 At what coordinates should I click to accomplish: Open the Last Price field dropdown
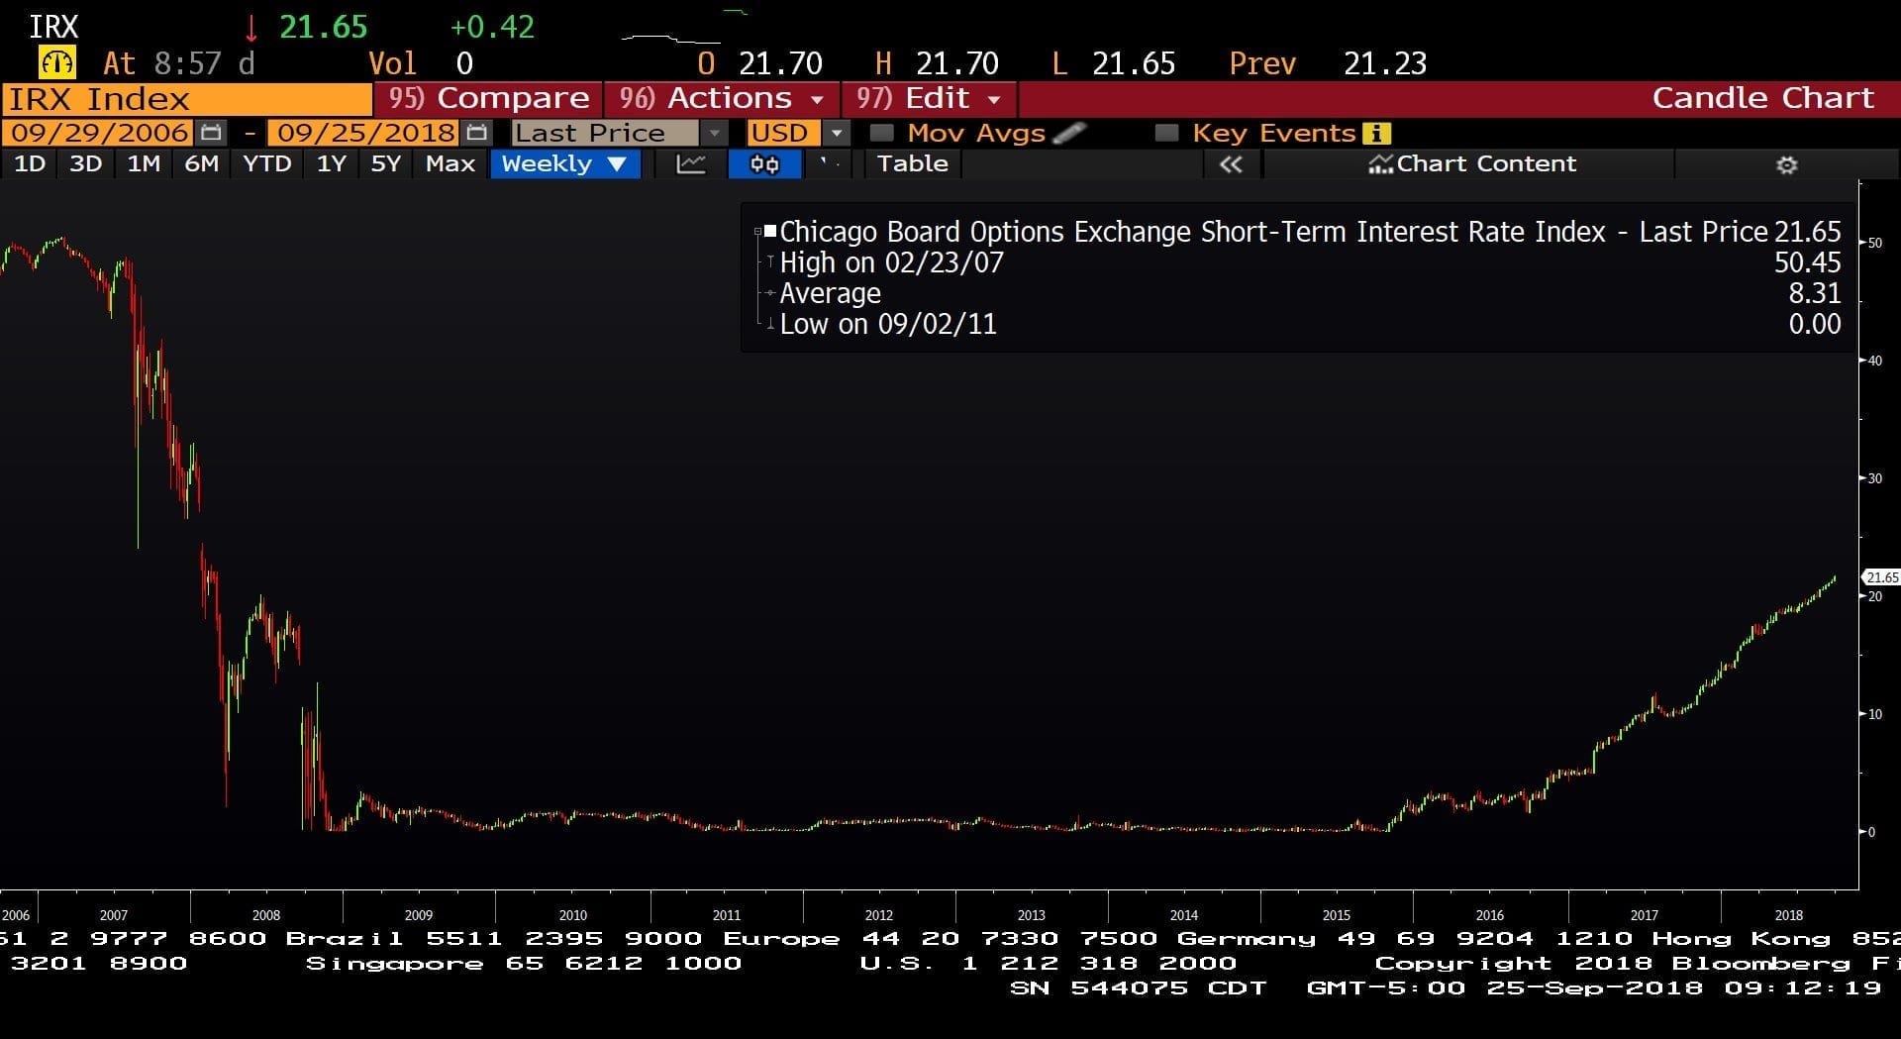click(714, 133)
